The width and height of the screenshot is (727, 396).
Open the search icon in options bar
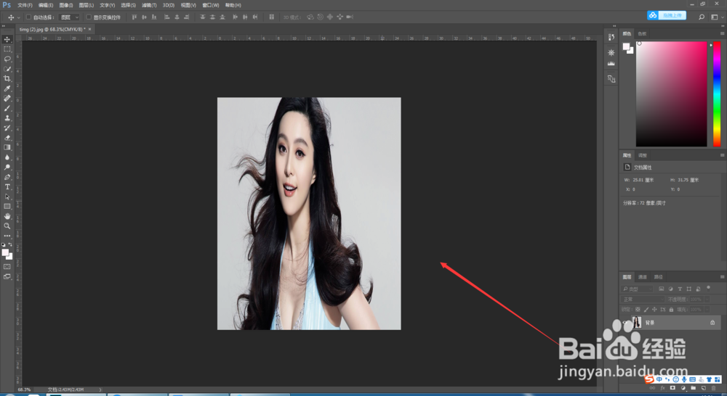click(x=702, y=17)
